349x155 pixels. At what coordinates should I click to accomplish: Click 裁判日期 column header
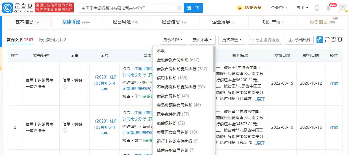(311, 55)
